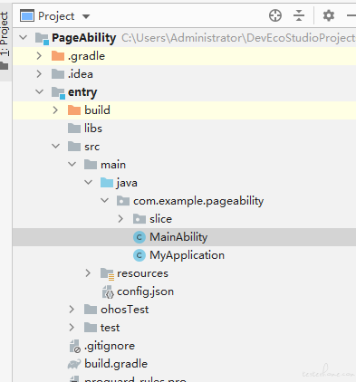
Task: Collapse the src folder
Action: (56, 147)
